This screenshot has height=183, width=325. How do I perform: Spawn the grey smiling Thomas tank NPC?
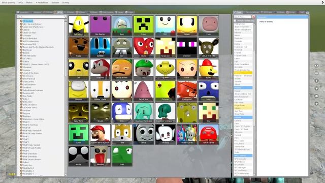click(x=144, y=134)
